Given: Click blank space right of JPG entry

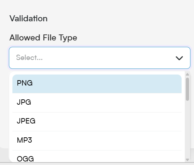Looking at the screenshot, I should (x=106, y=103).
